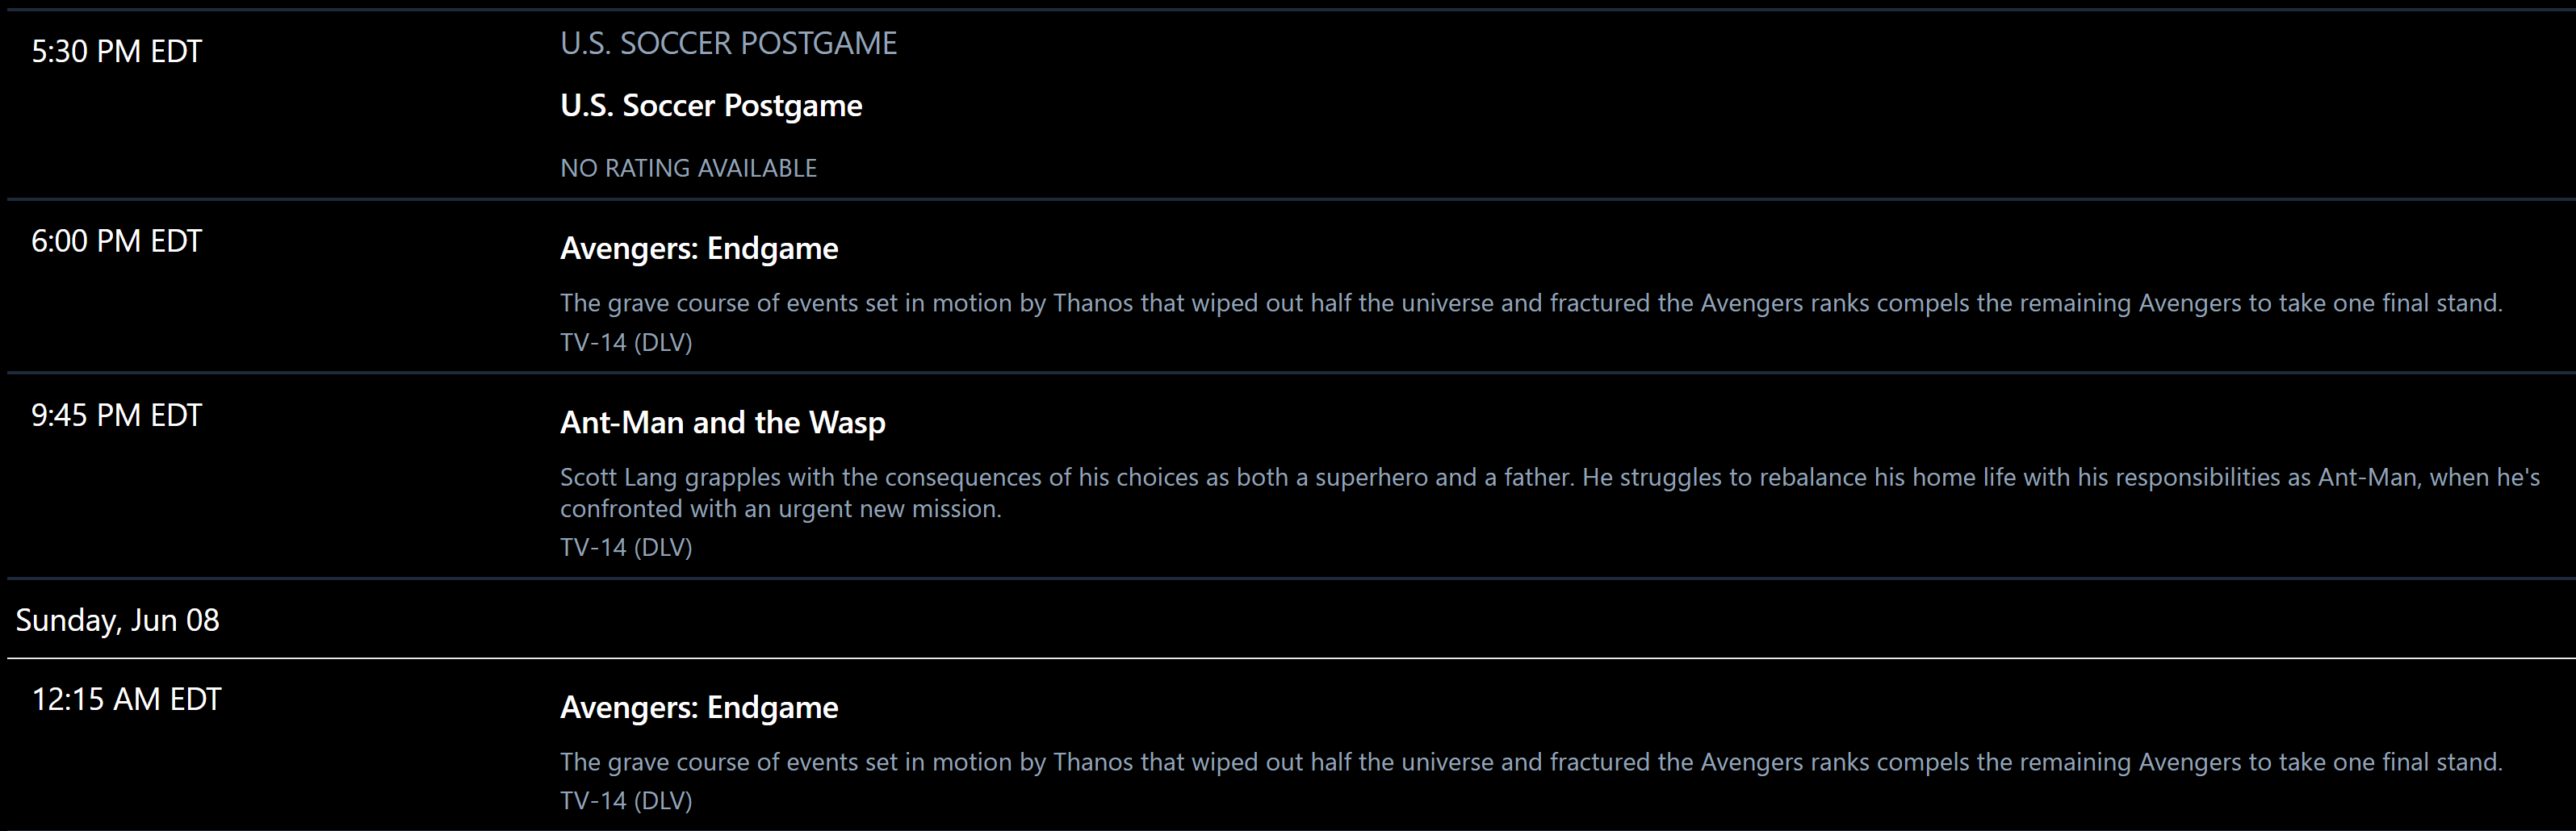The height and width of the screenshot is (831, 2576).
Task: Select the U.S. SOCCER POSTGAME series heading
Action: click(x=728, y=44)
